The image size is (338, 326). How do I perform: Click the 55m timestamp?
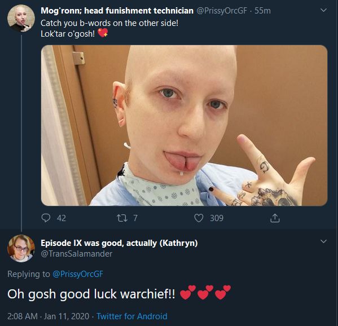click(x=262, y=11)
